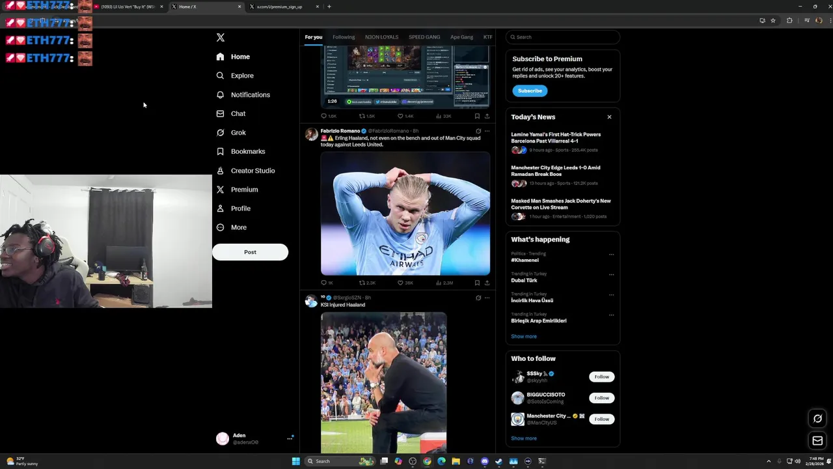Open Birleşik Arap Emirlikleri trending topic
The image size is (833, 469).
pyautogui.click(x=538, y=320)
